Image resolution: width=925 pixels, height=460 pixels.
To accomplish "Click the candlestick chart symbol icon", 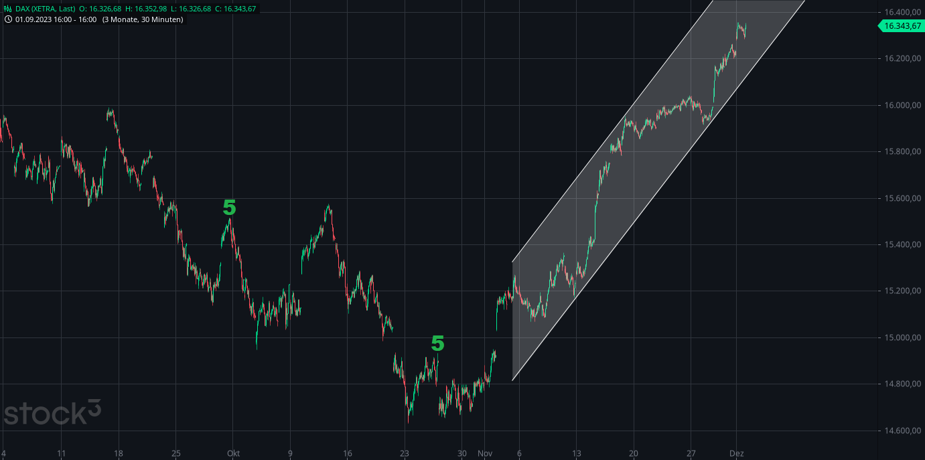I will pos(8,8).
